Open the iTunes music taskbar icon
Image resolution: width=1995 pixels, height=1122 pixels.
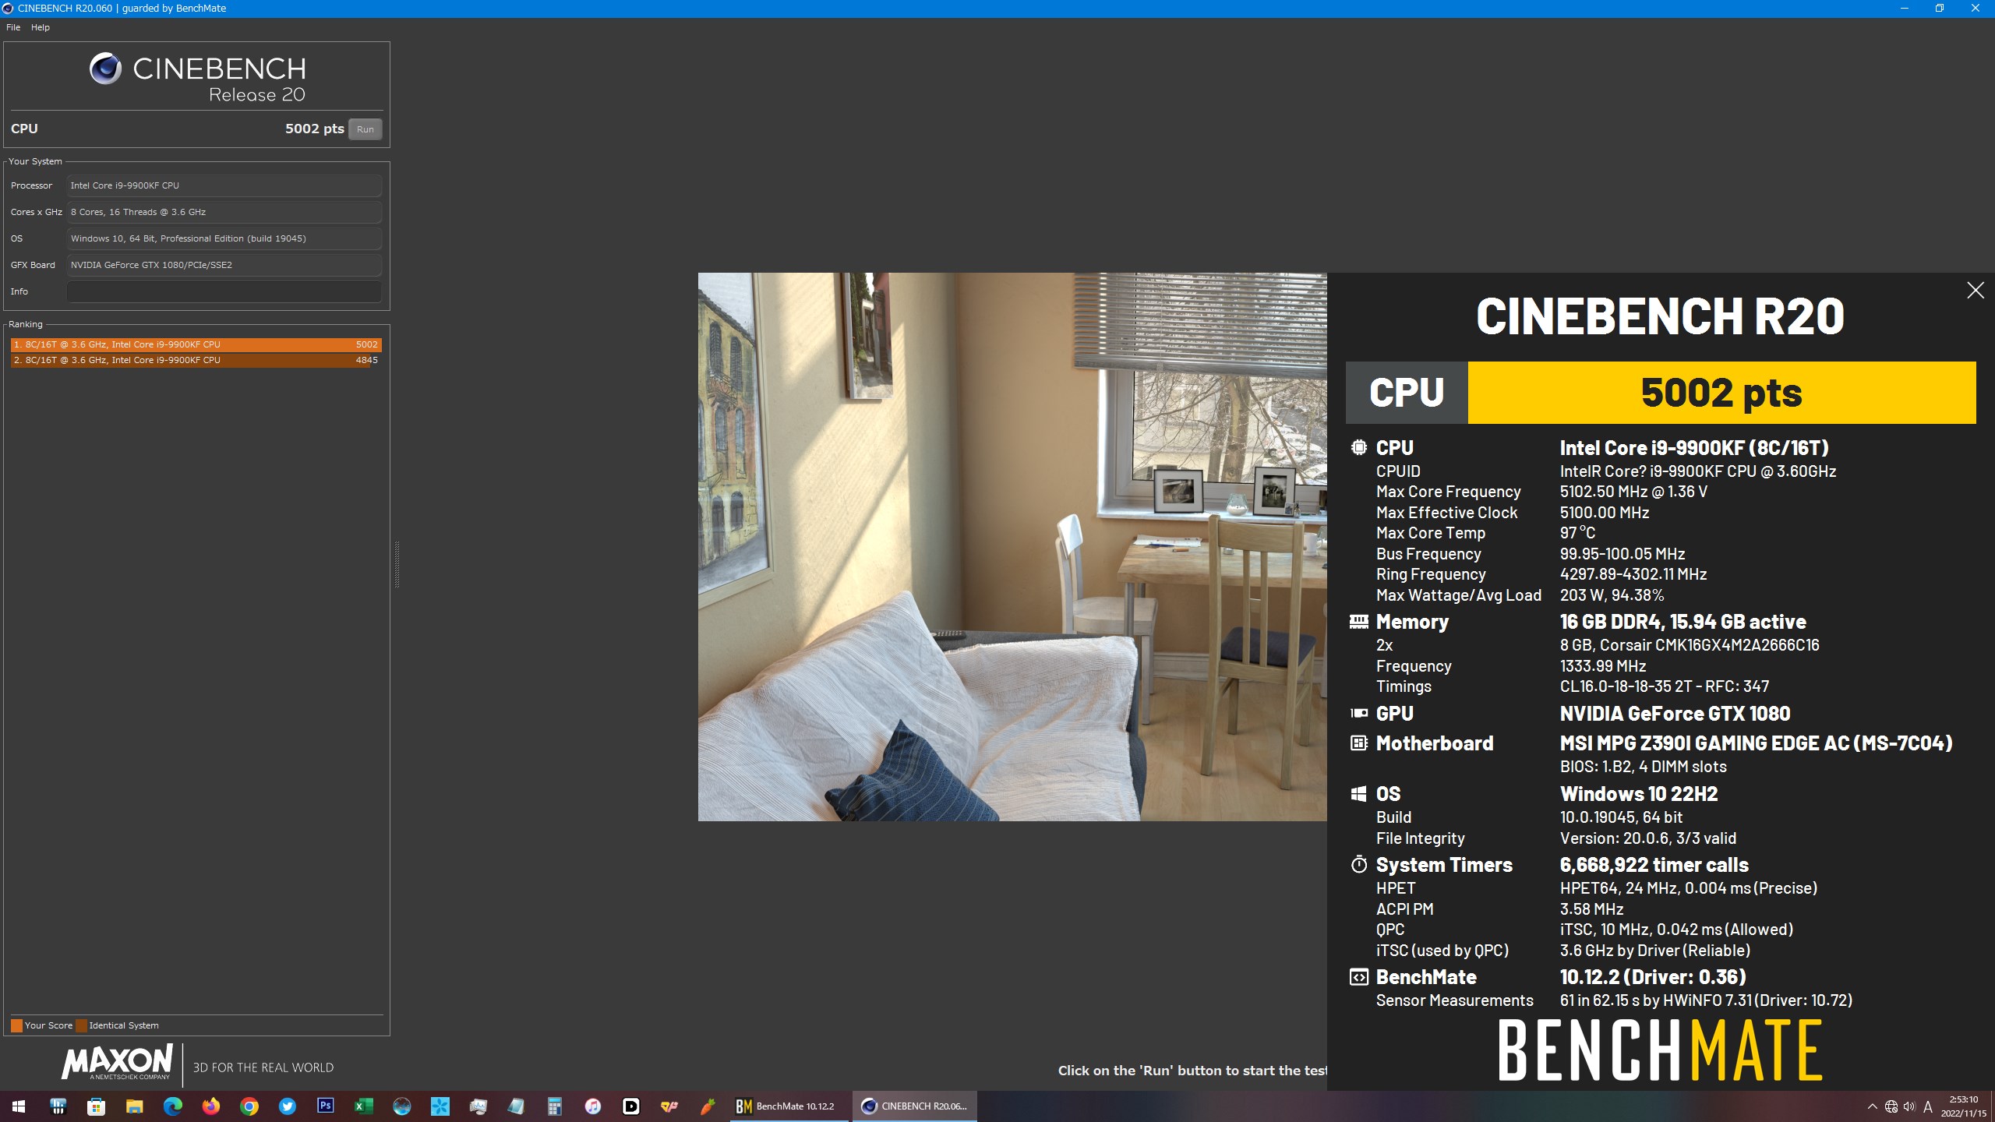pos(592,1106)
